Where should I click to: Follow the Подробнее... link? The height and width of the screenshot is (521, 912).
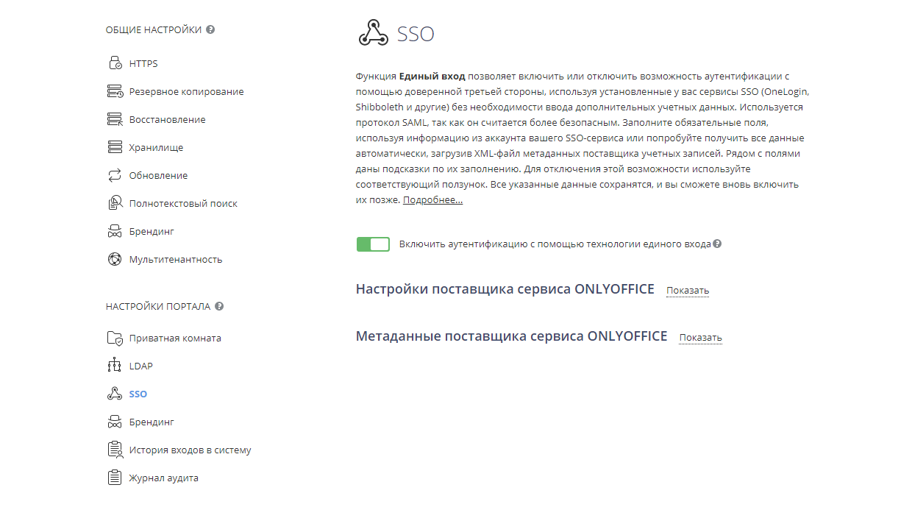(432, 200)
